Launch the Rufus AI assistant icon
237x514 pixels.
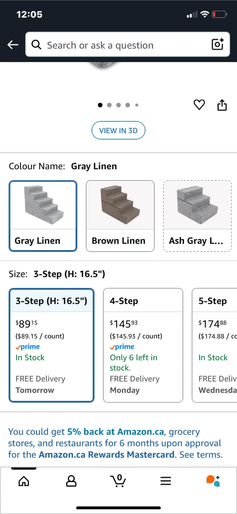coord(213,481)
